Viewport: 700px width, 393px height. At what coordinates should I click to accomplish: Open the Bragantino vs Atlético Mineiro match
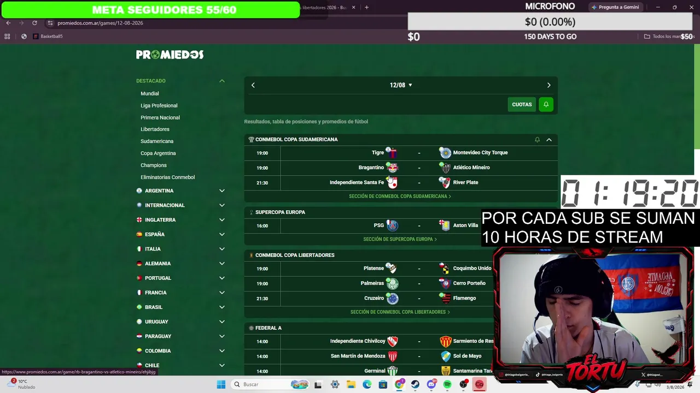point(401,168)
